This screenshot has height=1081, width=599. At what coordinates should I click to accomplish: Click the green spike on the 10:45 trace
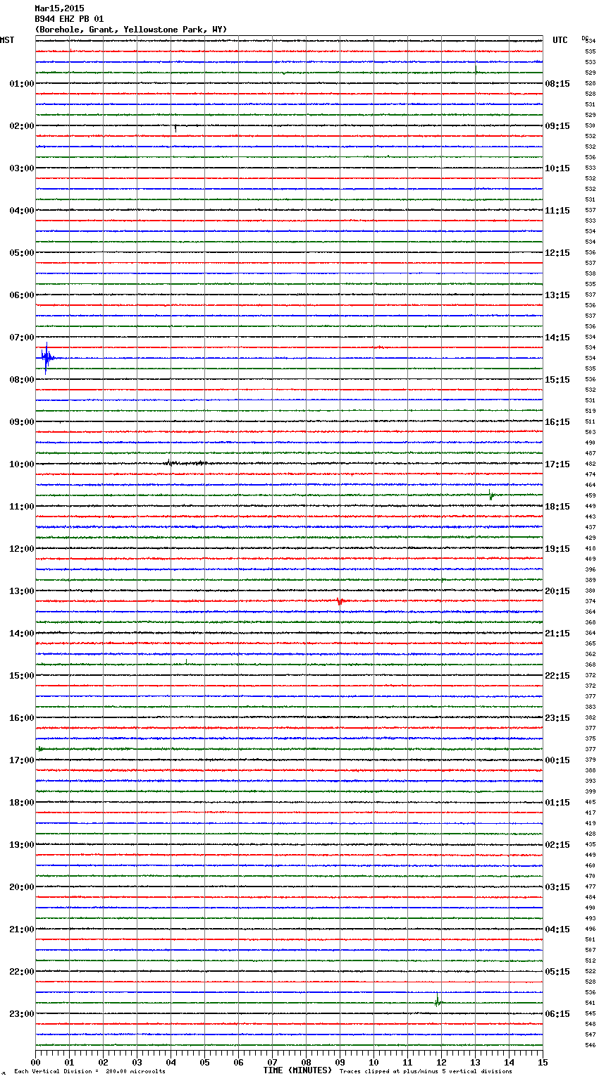491,495
